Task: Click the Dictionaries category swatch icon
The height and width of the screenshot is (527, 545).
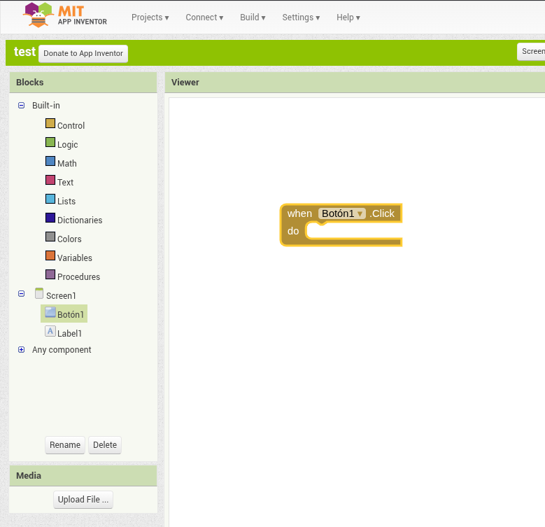Action: (50, 218)
